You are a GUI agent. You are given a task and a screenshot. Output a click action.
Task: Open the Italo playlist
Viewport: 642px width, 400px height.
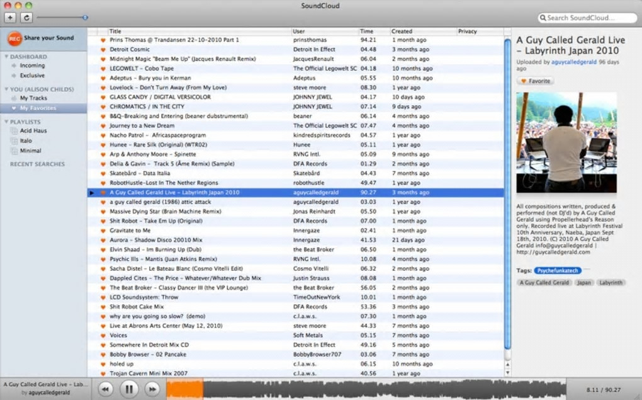tap(26, 140)
